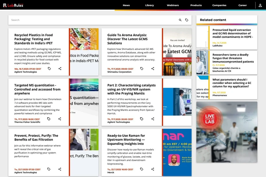The height and width of the screenshot is (177, 266).
Task: Open Part 2: Characterizing catalysts title
Action: click(x=131, y=89)
